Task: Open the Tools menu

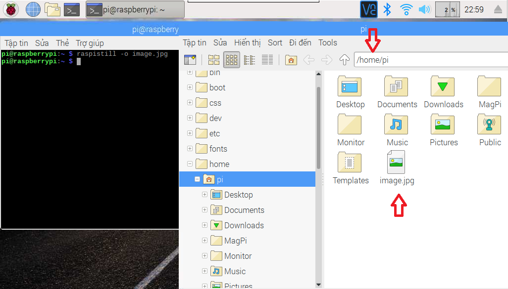Action: tap(328, 42)
